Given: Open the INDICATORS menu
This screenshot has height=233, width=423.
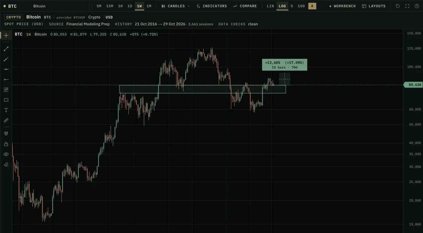Looking at the screenshot, I should click(212, 6).
